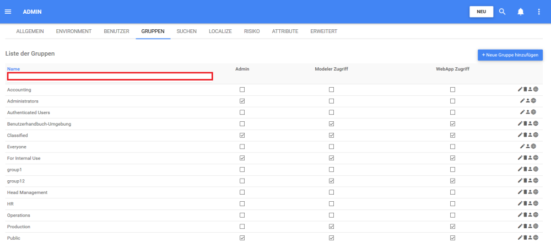Toggle Modeler Zugriff for Production
This screenshot has height=242, width=551.
coord(331,226)
